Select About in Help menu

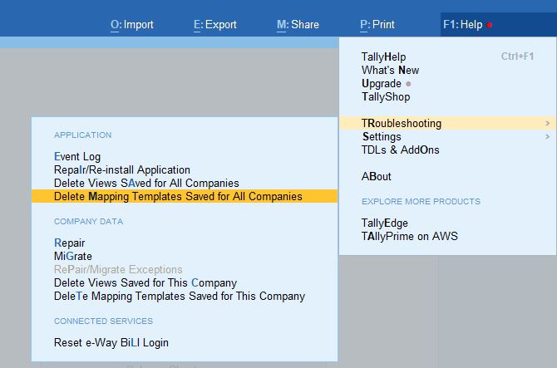point(376,177)
